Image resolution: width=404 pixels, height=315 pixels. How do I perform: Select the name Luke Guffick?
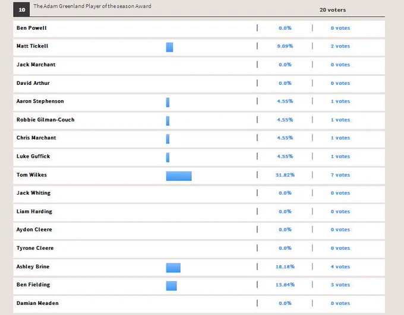pyautogui.click(x=33, y=156)
